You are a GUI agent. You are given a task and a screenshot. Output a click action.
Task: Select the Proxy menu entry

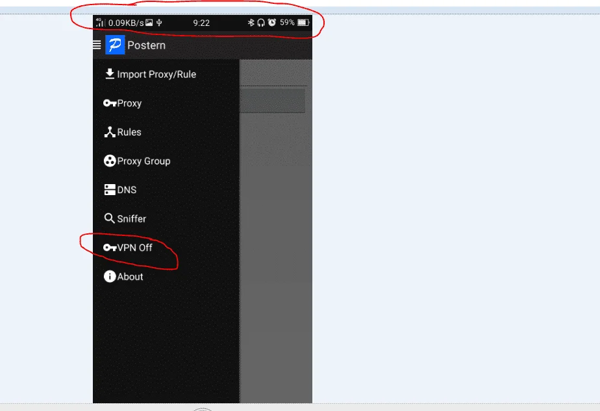coord(166,103)
